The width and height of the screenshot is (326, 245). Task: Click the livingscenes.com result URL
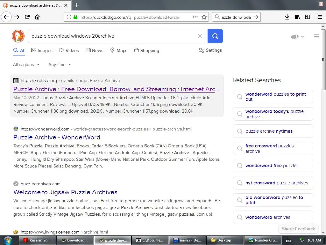(64, 232)
